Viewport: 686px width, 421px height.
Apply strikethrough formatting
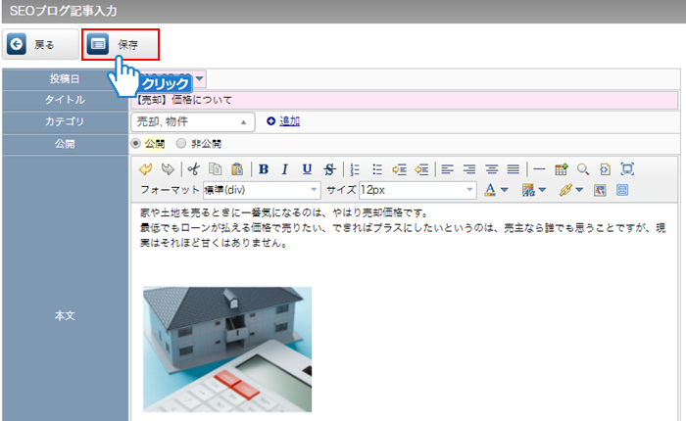click(328, 168)
